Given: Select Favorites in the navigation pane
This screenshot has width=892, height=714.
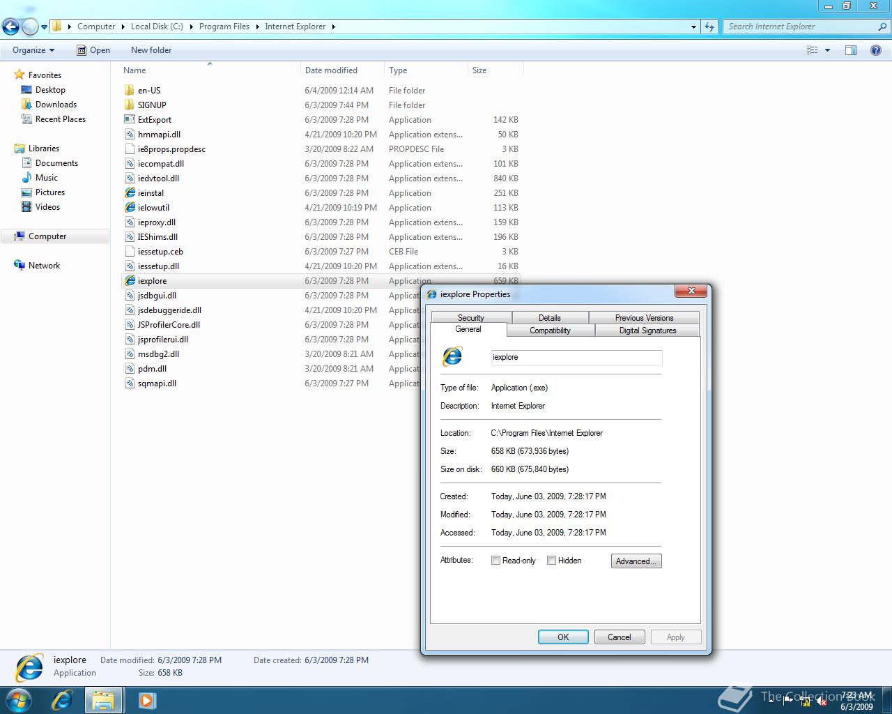Looking at the screenshot, I should (45, 75).
